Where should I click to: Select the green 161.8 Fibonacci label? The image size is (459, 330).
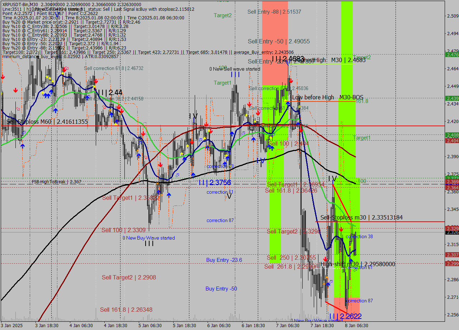click(362, 101)
